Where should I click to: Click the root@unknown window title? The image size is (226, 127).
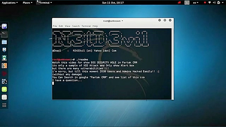(x=113, y=21)
